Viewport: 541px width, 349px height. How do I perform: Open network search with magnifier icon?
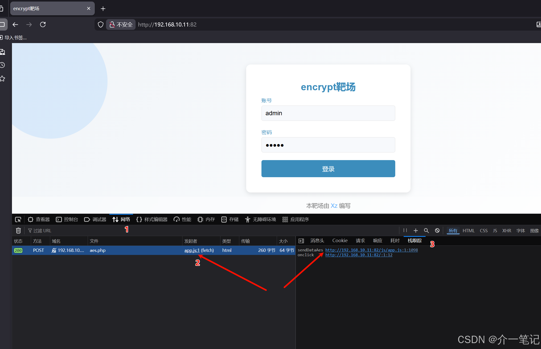click(x=426, y=230)
